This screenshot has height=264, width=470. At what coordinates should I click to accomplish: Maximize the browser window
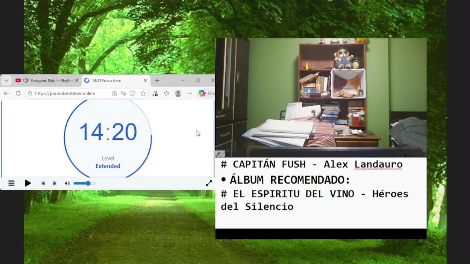(198, 81)
